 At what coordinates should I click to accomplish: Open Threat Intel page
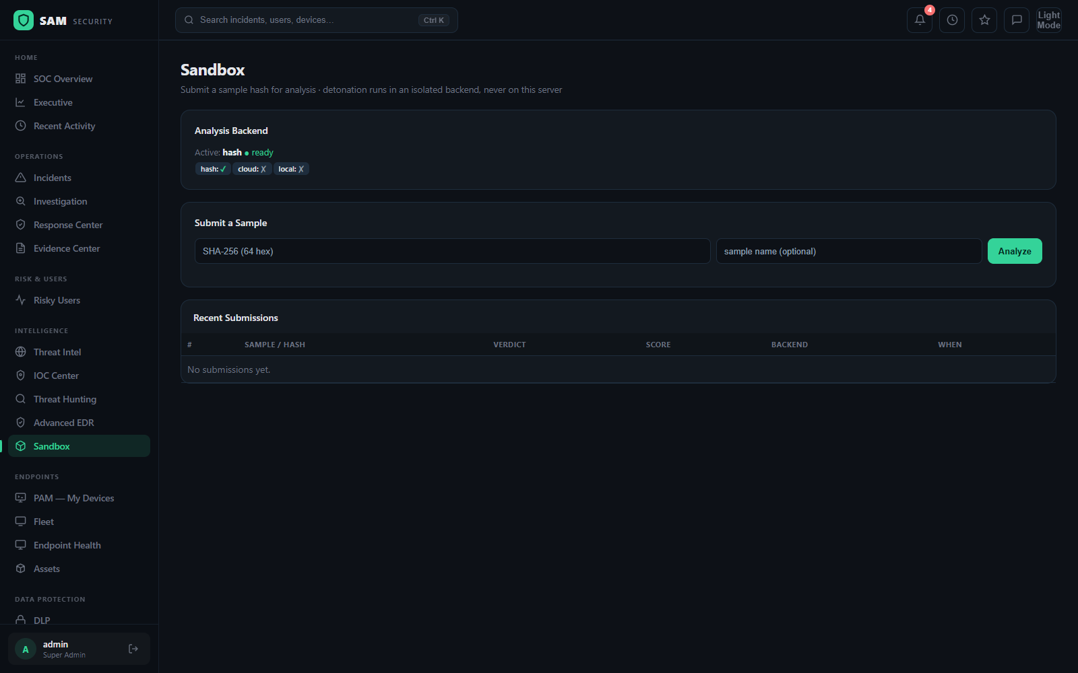click(x=79, y=352)
